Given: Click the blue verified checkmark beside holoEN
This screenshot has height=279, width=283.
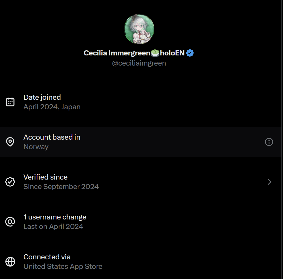Looking at the screenshot, I should coord(190,53).
